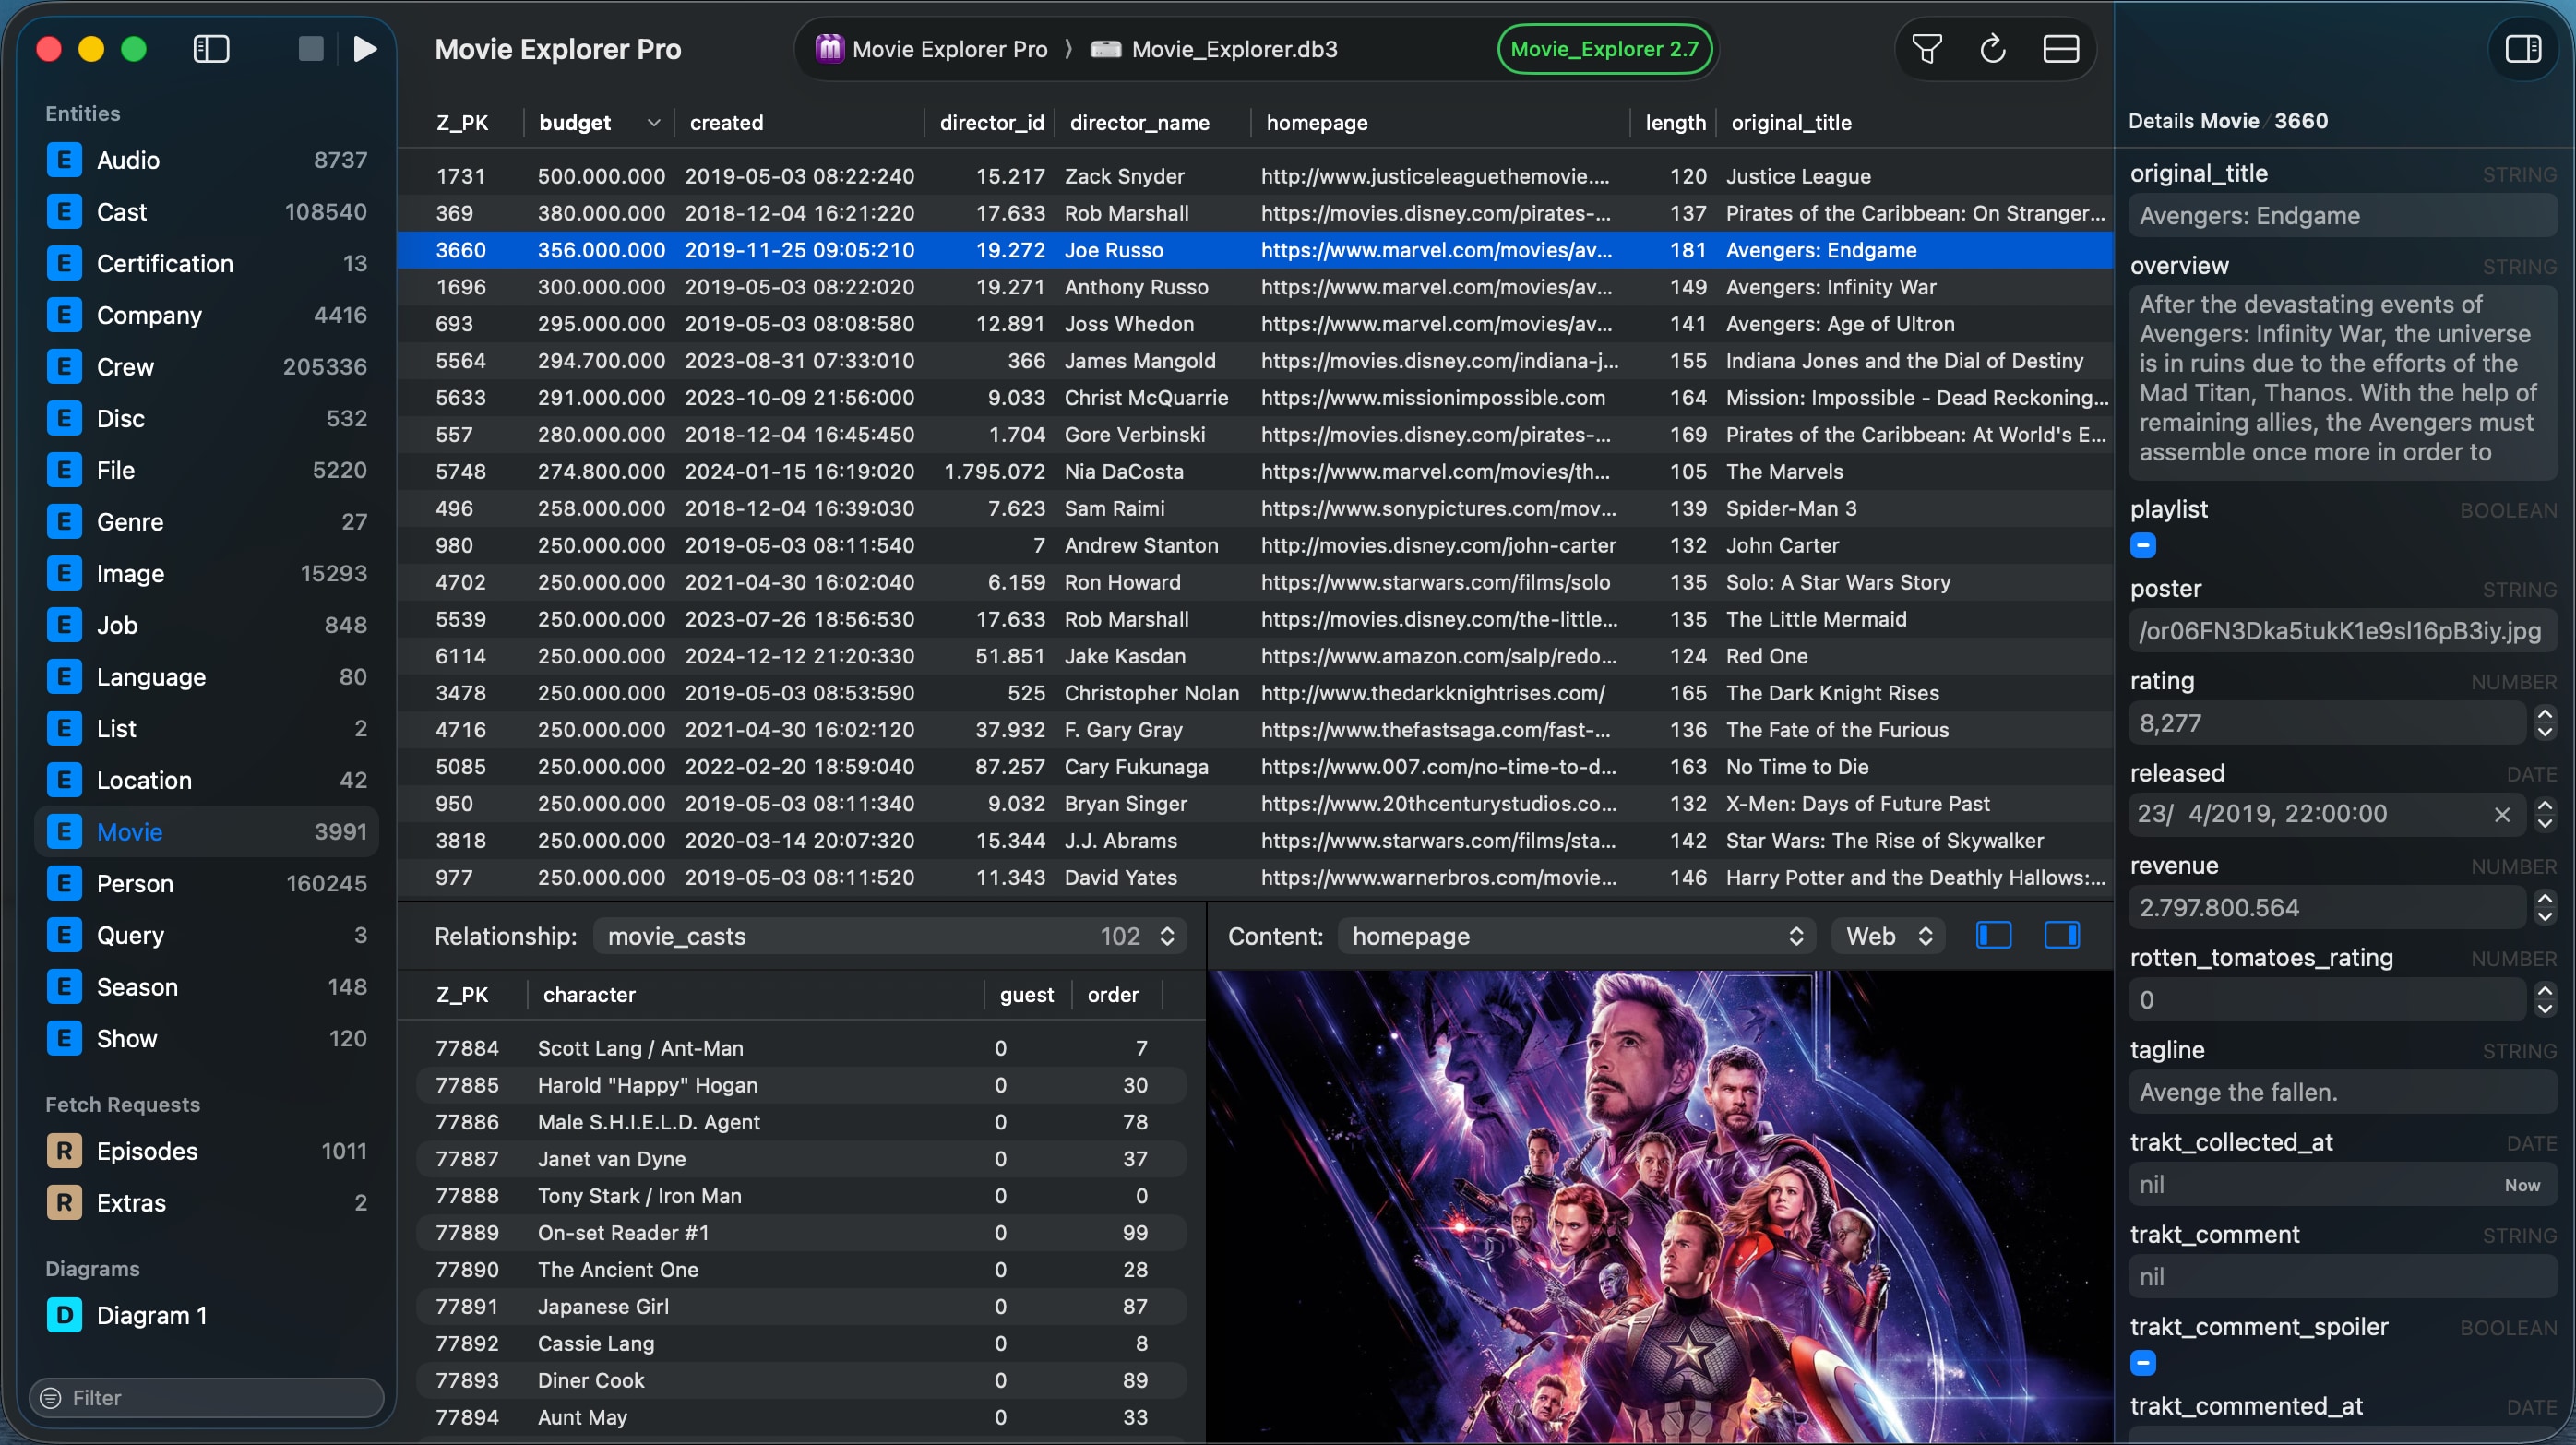
Task: Click the Movie Explorer Pro app icon in breadcrumb
Action: pyautogui.click(x=829, y=49)
